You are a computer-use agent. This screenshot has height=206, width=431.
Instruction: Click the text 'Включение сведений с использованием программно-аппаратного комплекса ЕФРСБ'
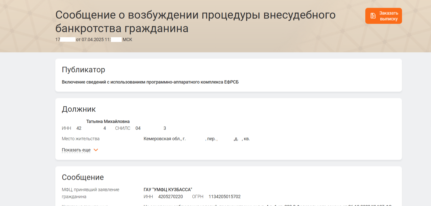click(x=150, y=82)
